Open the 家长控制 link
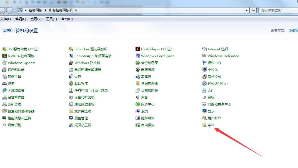Image resolution: width=298 pixels, height=168 pixels. point(214,77)
